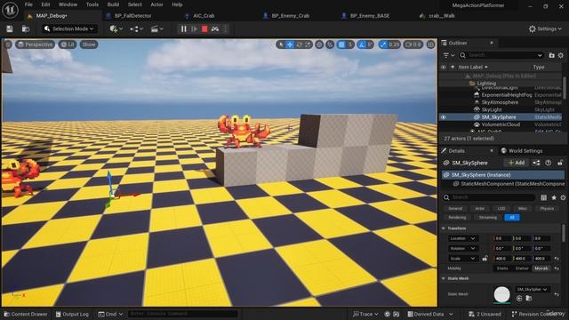Open the Cinematics clapperboard dropdown

(157, 29)
